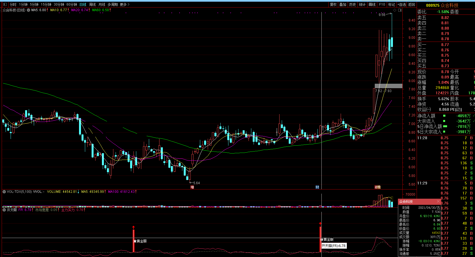This screenshot has height=257, width=475.
Task: Click the 财 financial marker
Action: [317, 187]
